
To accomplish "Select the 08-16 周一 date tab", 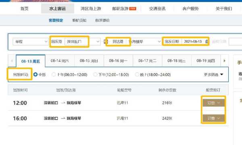I will [118, 61].
